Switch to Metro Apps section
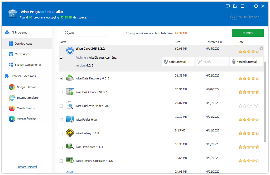Image resolution: width=270 pixels, height=175 pixels. (x=22, y=54)
